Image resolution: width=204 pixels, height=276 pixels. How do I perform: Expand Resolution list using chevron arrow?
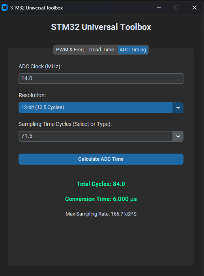(178, 107)
